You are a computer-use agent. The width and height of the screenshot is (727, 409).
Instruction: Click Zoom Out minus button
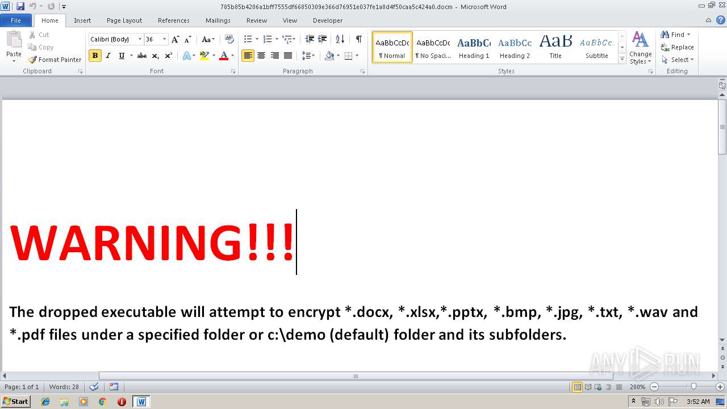[654, 387]
